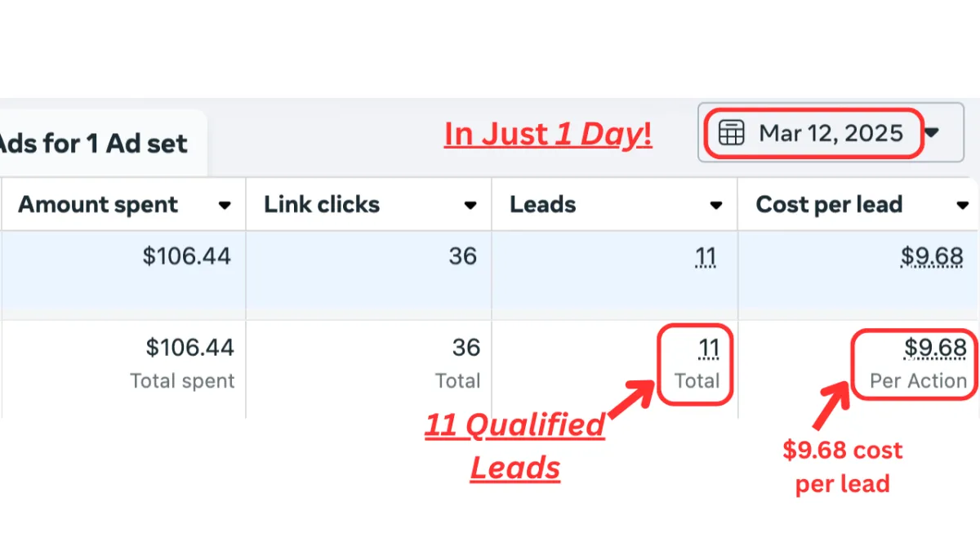This screenshot has height=551, width=980.
Task: Click the total $9.68 per action value
Action: point(935,349)
